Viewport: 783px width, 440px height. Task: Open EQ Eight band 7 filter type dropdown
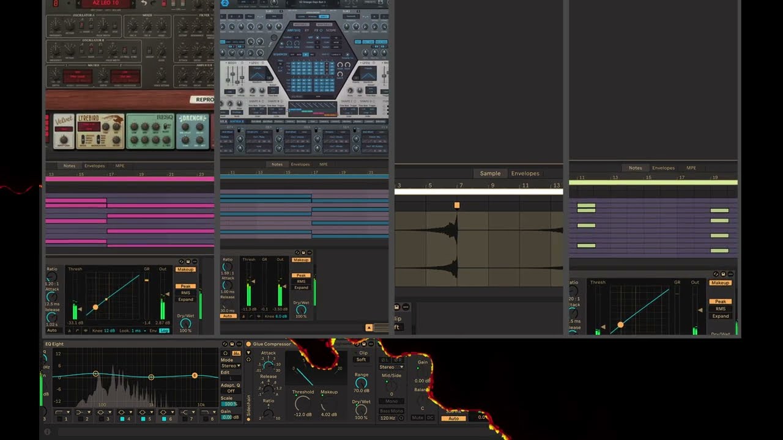click(186, 413)
